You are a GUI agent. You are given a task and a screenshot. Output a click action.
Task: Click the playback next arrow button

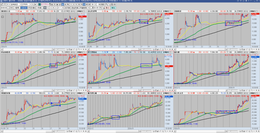(x=56, y=8)
